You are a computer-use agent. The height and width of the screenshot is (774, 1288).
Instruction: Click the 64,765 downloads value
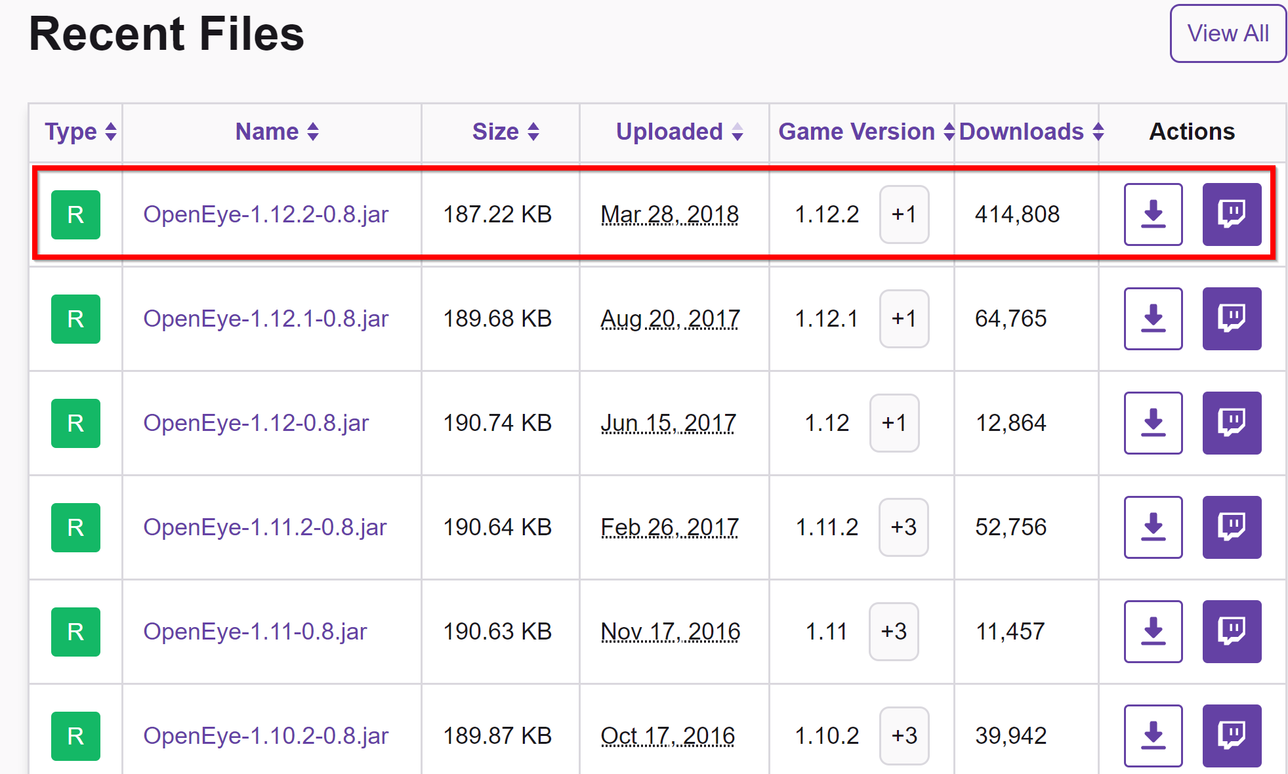(1011, 319)
